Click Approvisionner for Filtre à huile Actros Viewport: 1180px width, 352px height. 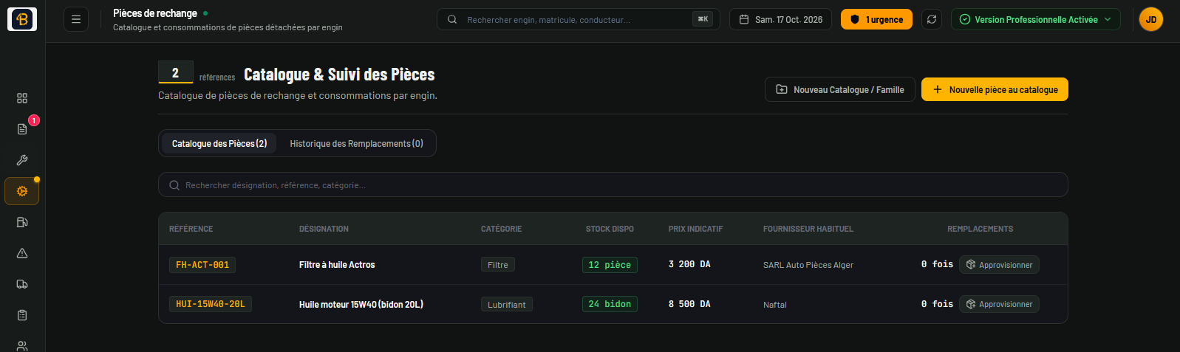pyautogui.click(x=999, y=265)
